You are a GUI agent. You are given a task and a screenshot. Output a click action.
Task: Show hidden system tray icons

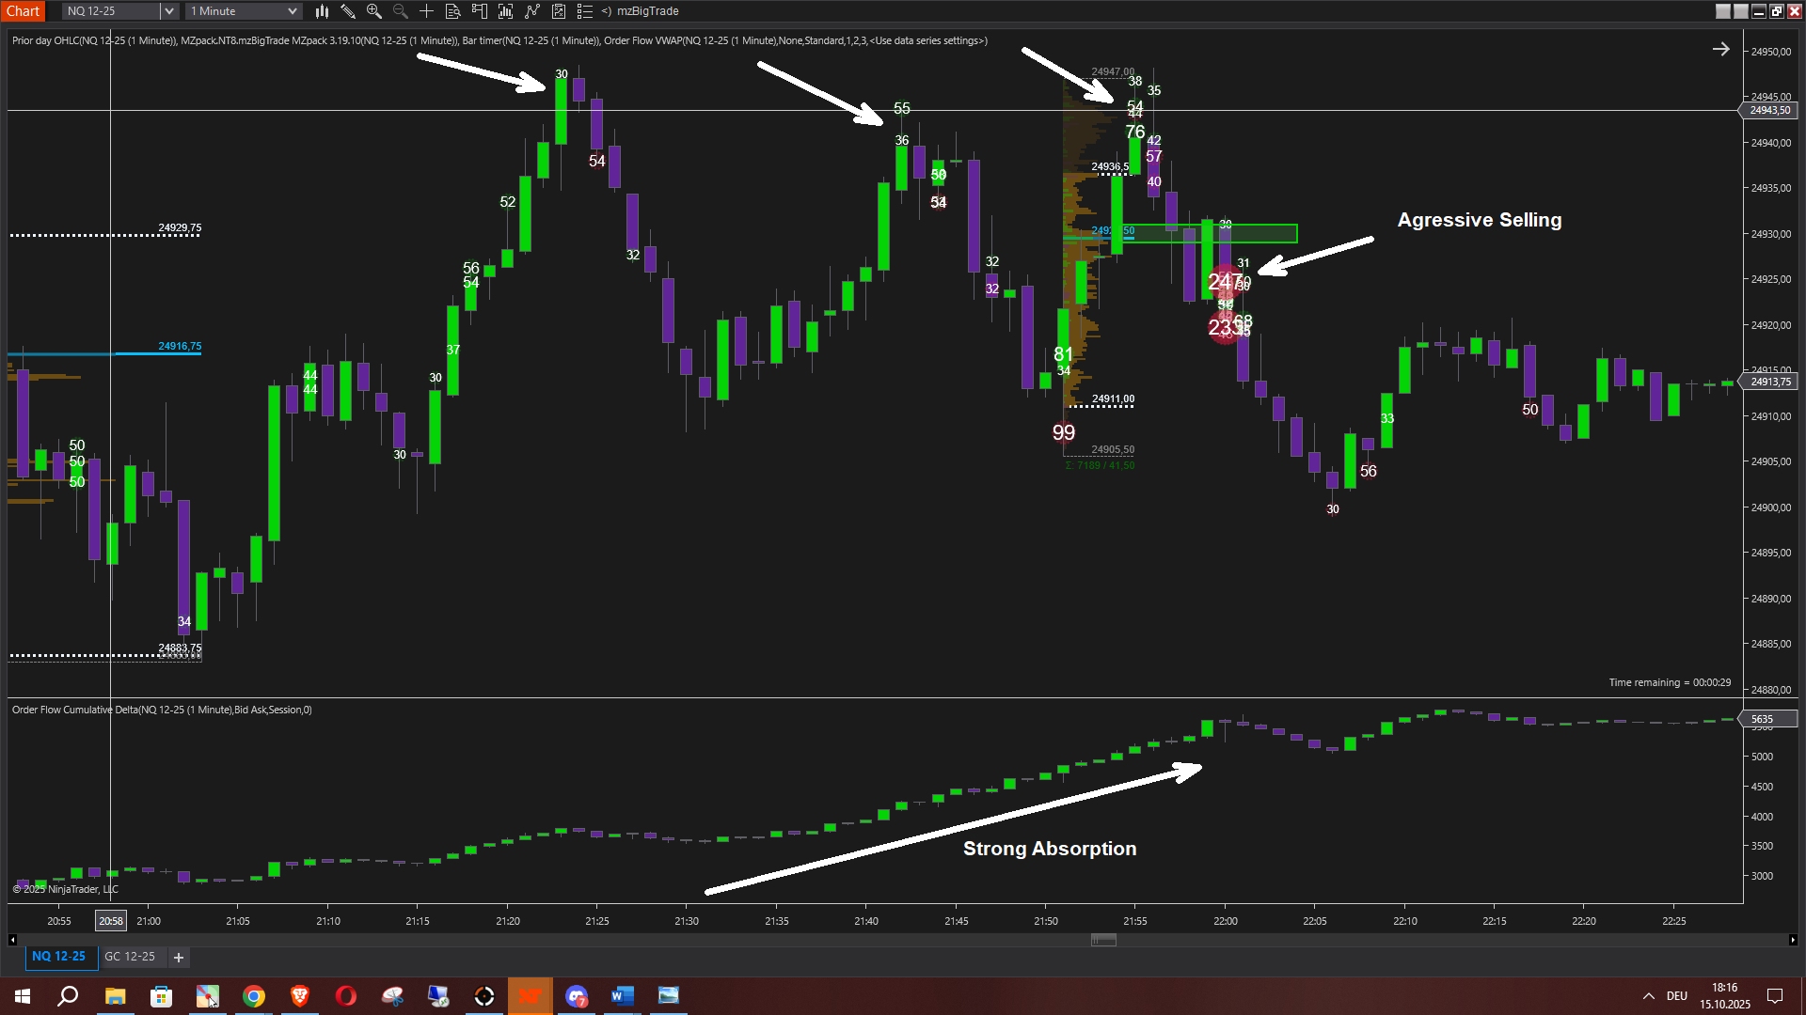click(1648, 996)
